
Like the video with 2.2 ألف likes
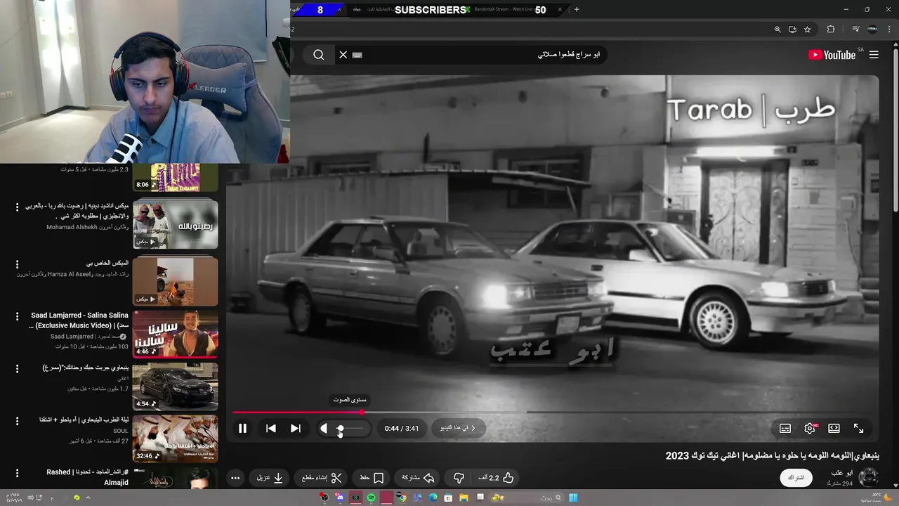tap(497, 478)
